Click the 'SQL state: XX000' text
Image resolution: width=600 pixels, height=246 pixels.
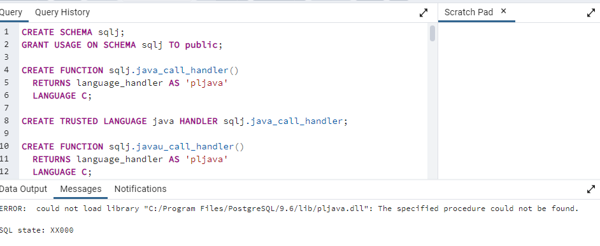click(x=37, y=230)
